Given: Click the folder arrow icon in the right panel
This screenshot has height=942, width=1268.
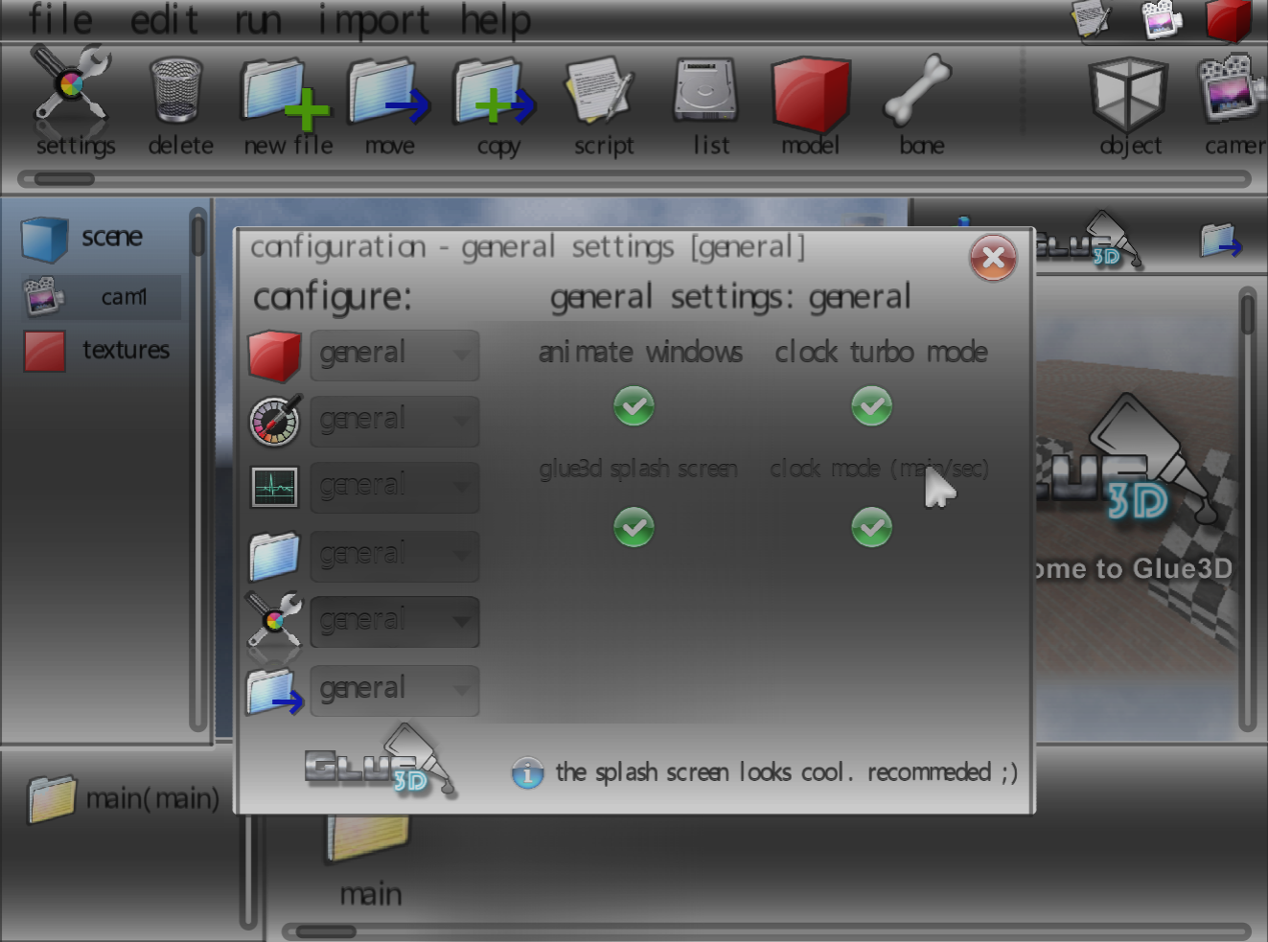Looking at the screenshot, I should pyautogui.click(x=1221, y=241).
